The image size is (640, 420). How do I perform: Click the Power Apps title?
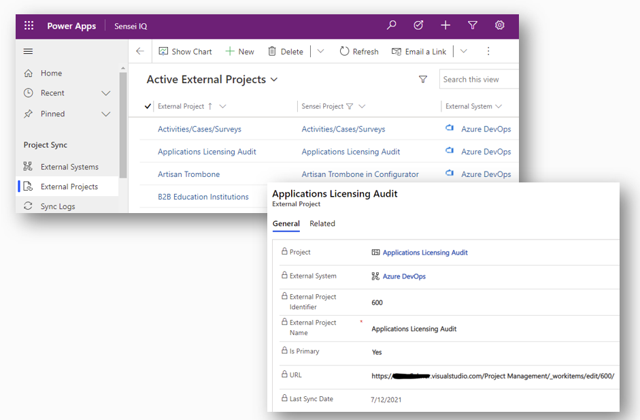71,26
